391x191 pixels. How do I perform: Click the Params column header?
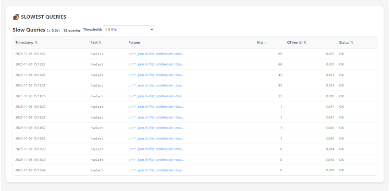click(x=135, y=43)
